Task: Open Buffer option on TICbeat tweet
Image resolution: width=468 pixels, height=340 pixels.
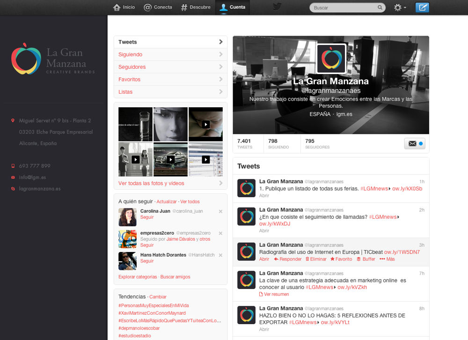Action: tap(366, 259)
